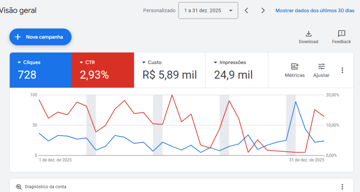Click the blue Cliques peak on chart
This screenshot has height=192, width=360.
296,101
